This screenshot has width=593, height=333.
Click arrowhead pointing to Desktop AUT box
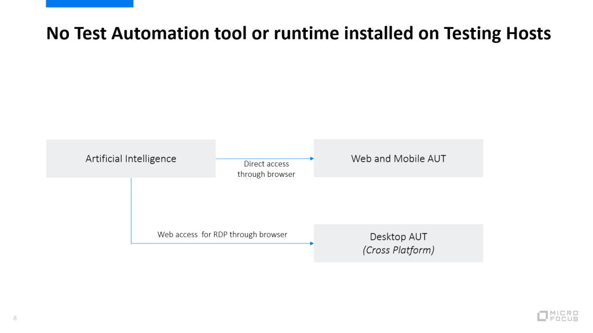click(x=311, y=243)
